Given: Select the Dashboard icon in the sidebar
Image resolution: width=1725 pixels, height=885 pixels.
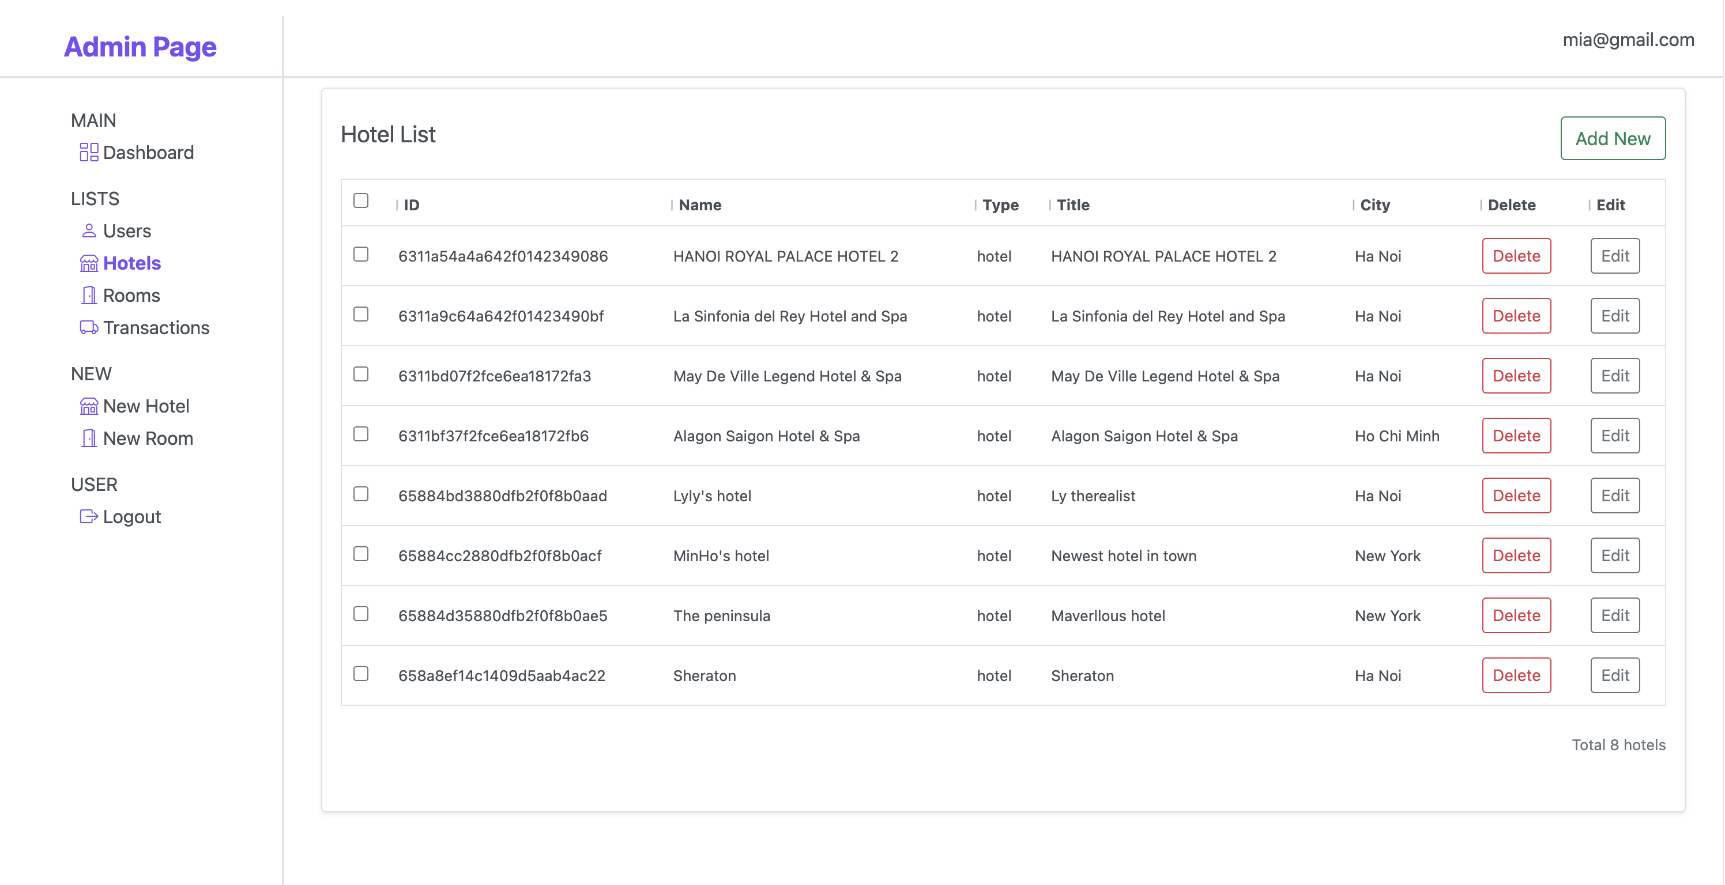Looking at the screenshot, I should click(x=88, y=153).
